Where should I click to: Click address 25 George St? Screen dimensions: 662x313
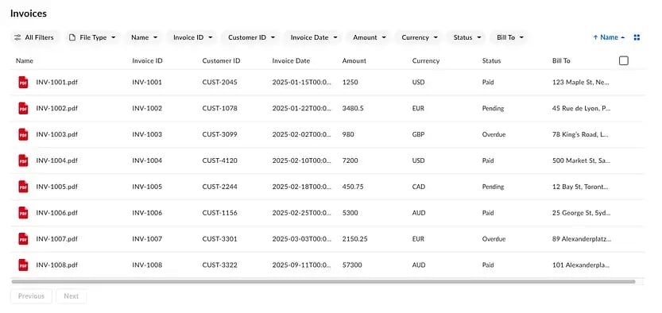[x=582, y=213]
